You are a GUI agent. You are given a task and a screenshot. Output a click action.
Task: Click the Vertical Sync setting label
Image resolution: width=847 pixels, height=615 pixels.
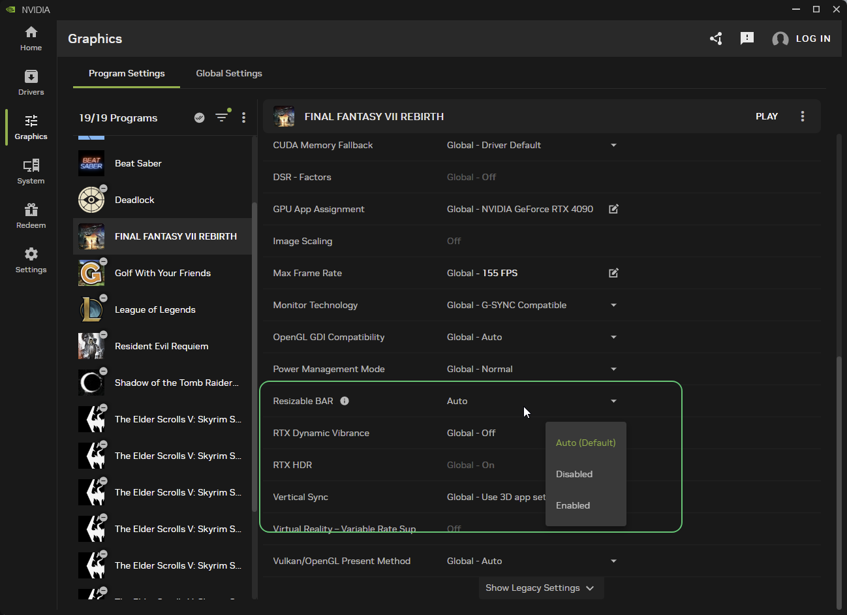pyautogui.click(x=300, y=497)
